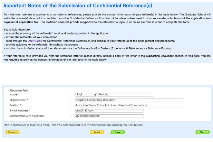Click the "Please click Save" instruction text

[x=73, y=125]
